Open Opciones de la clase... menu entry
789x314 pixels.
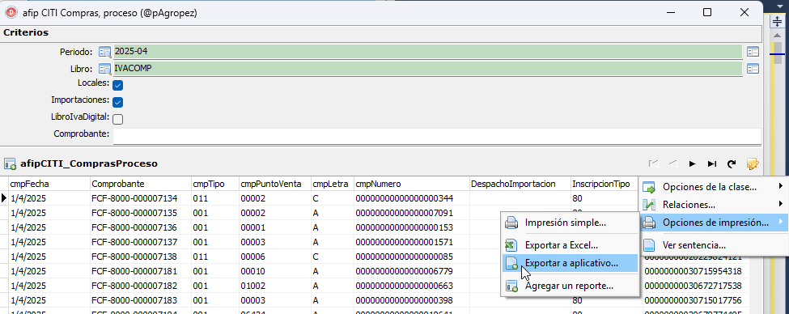(x=714, y=187)
